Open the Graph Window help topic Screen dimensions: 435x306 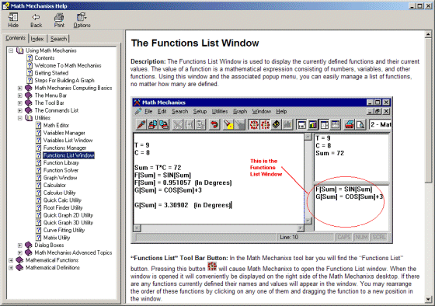(61, 178)
